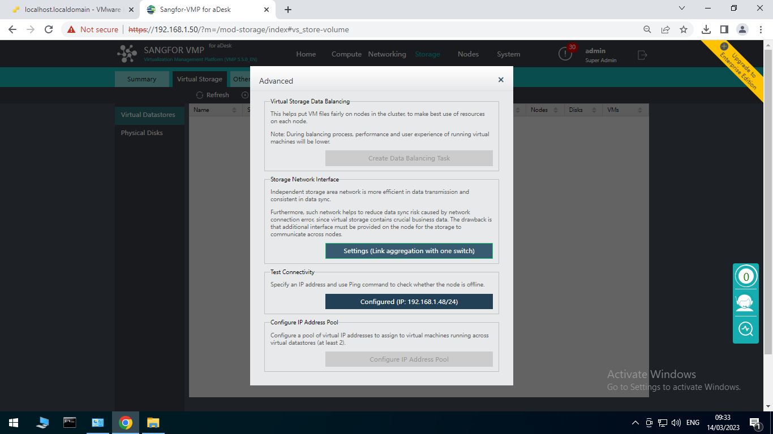Click the score circle showing 0
The image size is (773, 434).
745,276
